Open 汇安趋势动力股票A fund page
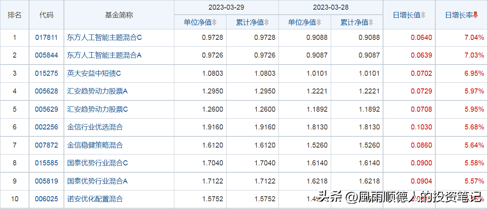This screenshot has width=488, height=209. click(x=98, y=91)
